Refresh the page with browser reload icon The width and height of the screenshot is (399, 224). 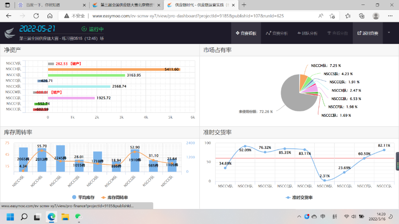pos(35,15)
